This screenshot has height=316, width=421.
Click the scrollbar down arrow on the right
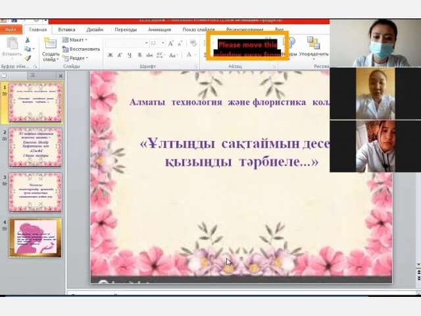(418, 265)
